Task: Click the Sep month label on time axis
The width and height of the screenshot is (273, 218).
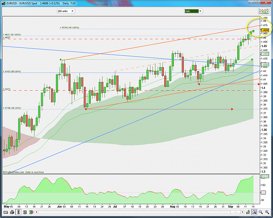Action: [230, 207]
